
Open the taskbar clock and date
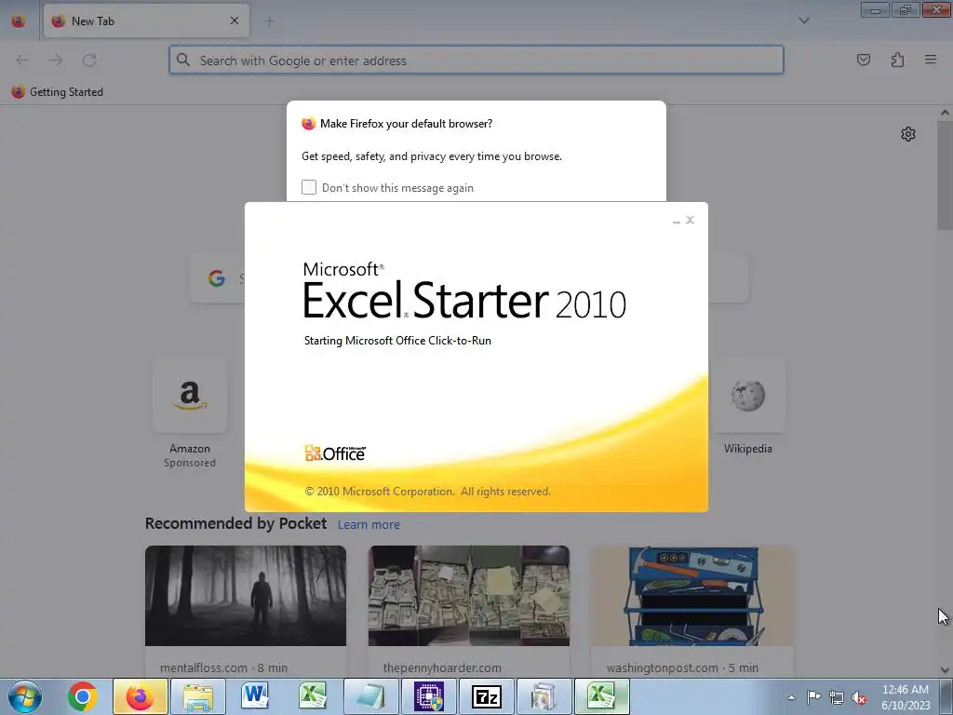905,697
